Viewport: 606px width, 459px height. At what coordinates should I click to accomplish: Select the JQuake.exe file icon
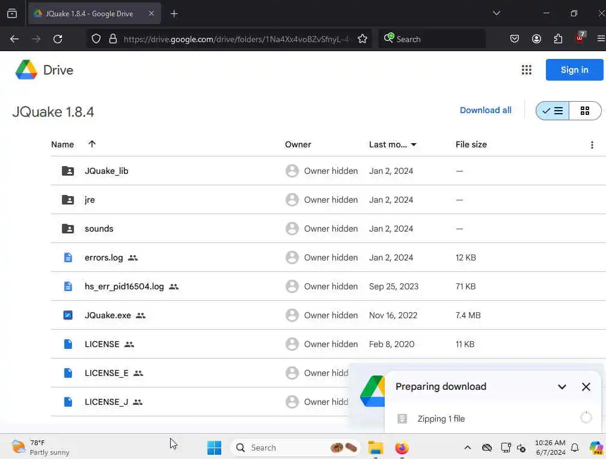click(x=68, y=315)
